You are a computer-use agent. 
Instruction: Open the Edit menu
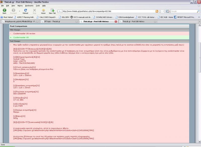[8, 6]
